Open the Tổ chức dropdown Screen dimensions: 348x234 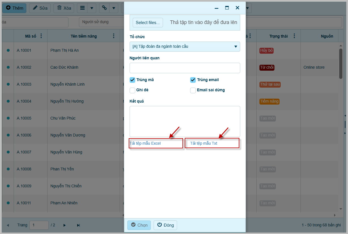click(x=185, y=47)
